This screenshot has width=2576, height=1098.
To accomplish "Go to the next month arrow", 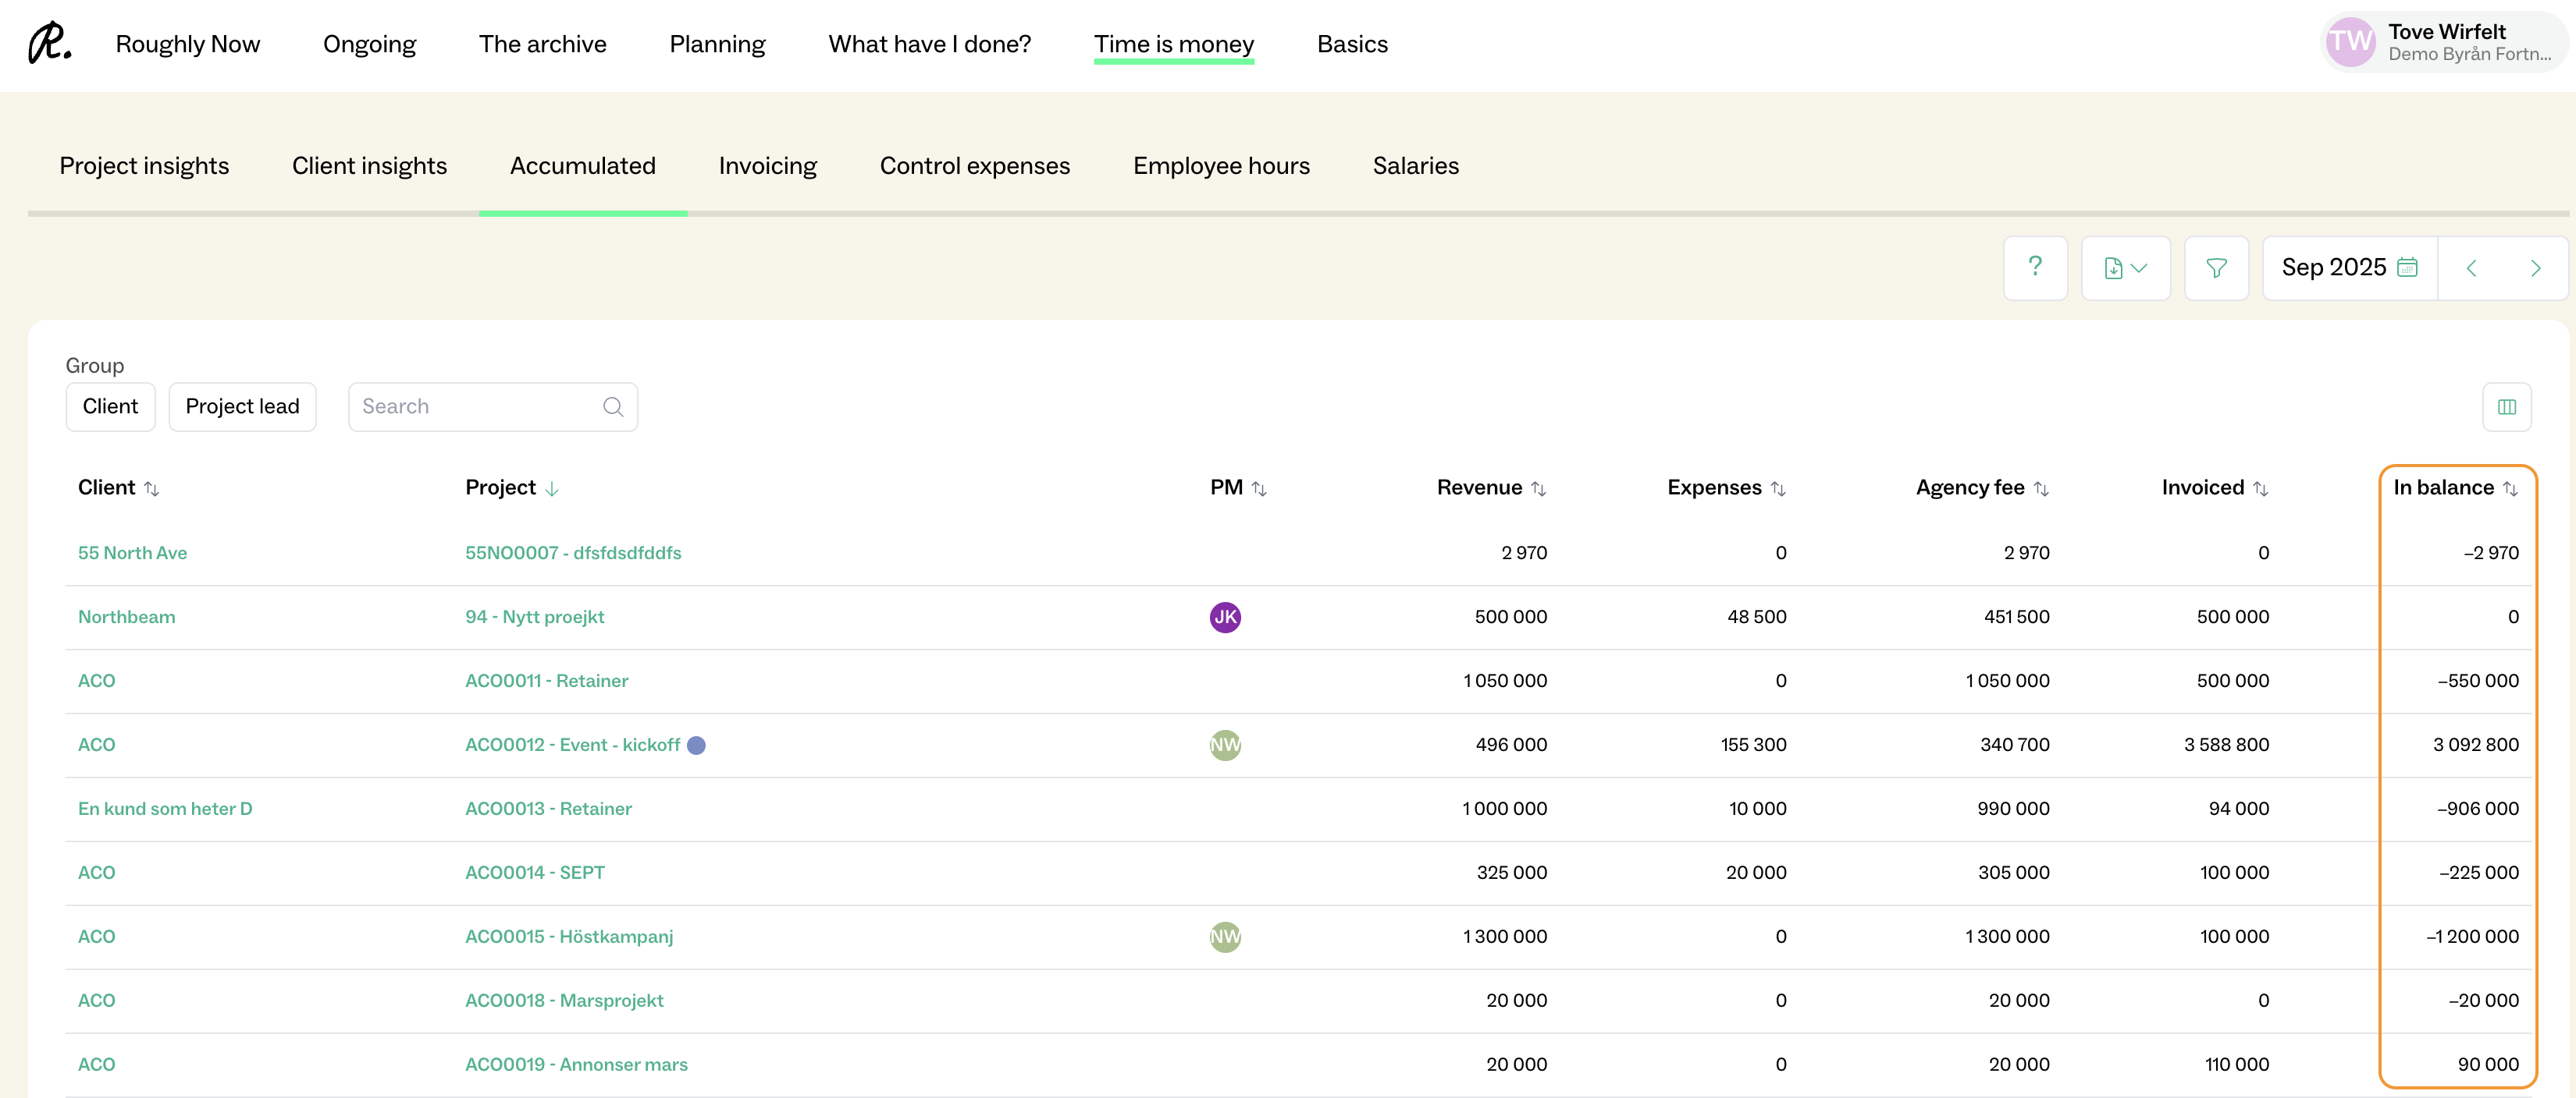I will [x=2534, y=267].
